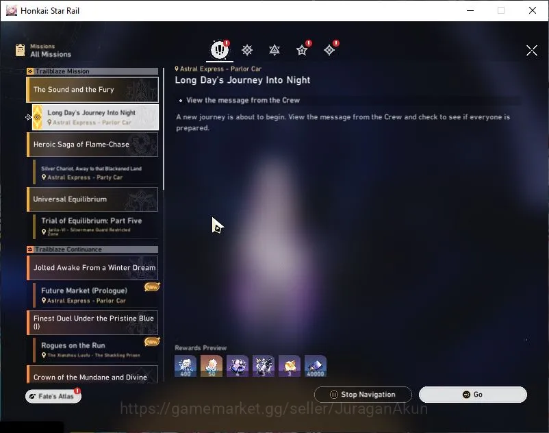Minimize the Honkai: Star Rail window
This screenshot has height=433, width=549.
click(470, 10)
